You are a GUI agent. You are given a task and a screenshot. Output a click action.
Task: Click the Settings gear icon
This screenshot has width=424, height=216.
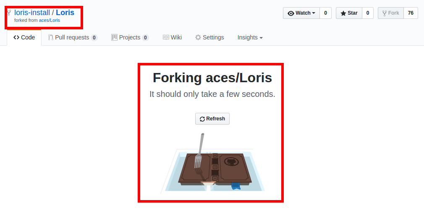coord(198,37)
